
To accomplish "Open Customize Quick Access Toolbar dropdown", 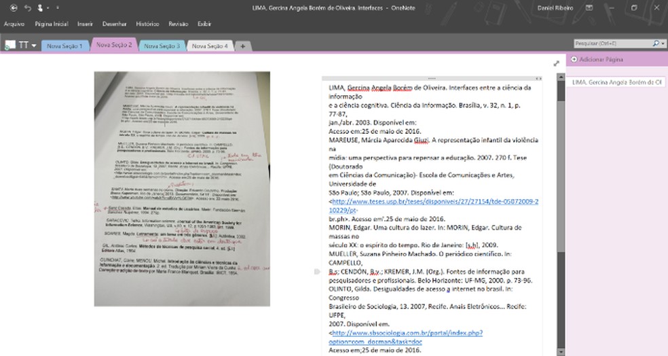I will tap(58, 7).
